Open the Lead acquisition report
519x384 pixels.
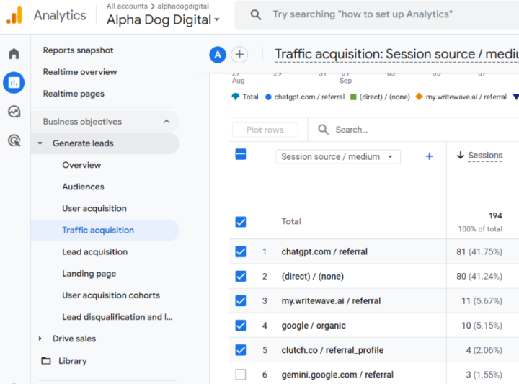pos(94,252)
